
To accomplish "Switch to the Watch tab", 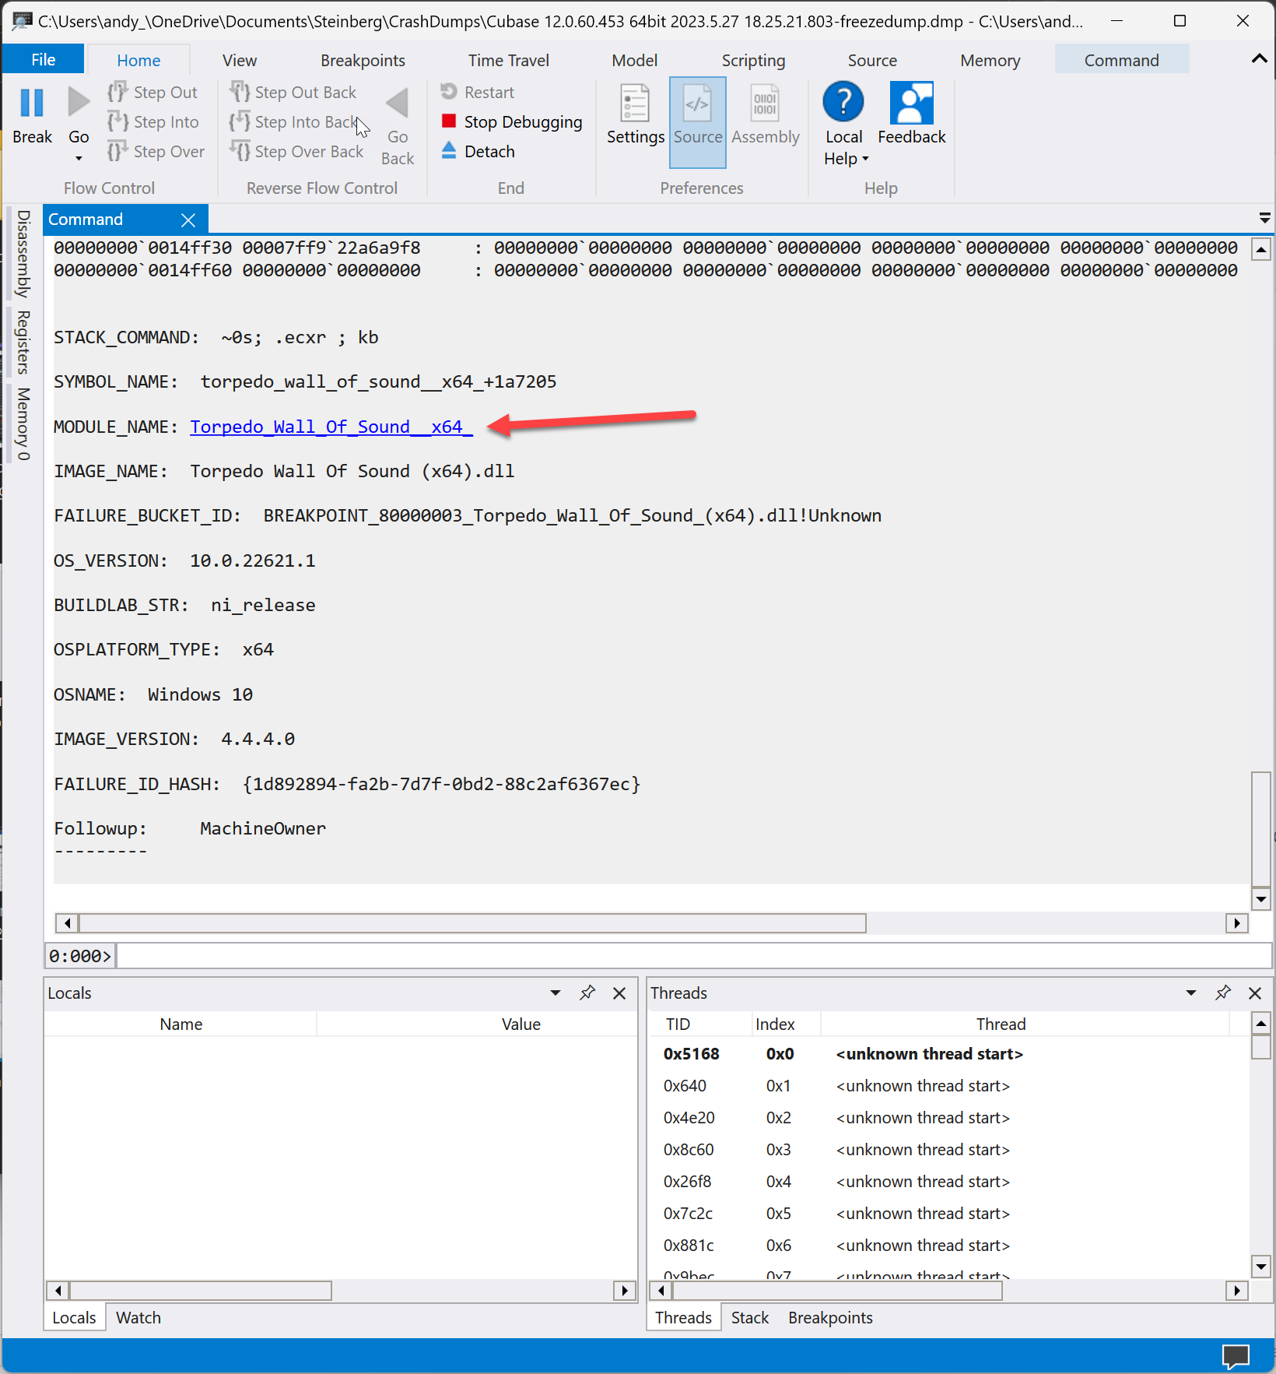I will click(x=138, y=1318).
